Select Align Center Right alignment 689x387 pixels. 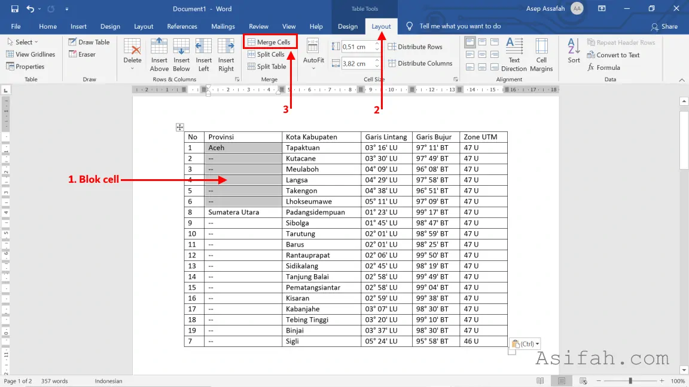[x=495, y=55]
